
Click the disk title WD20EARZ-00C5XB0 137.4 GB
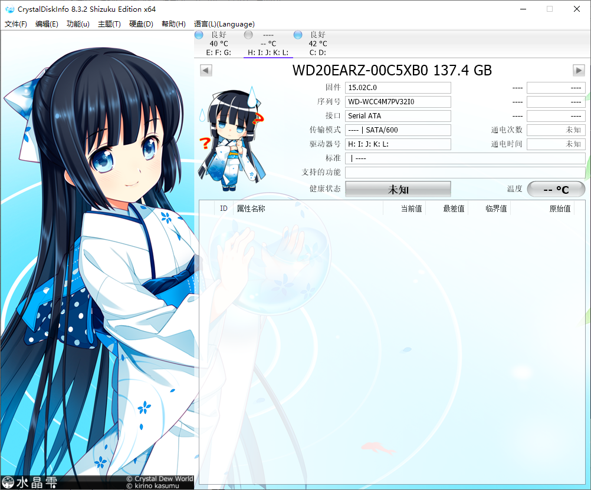click(x=392, y=70)
